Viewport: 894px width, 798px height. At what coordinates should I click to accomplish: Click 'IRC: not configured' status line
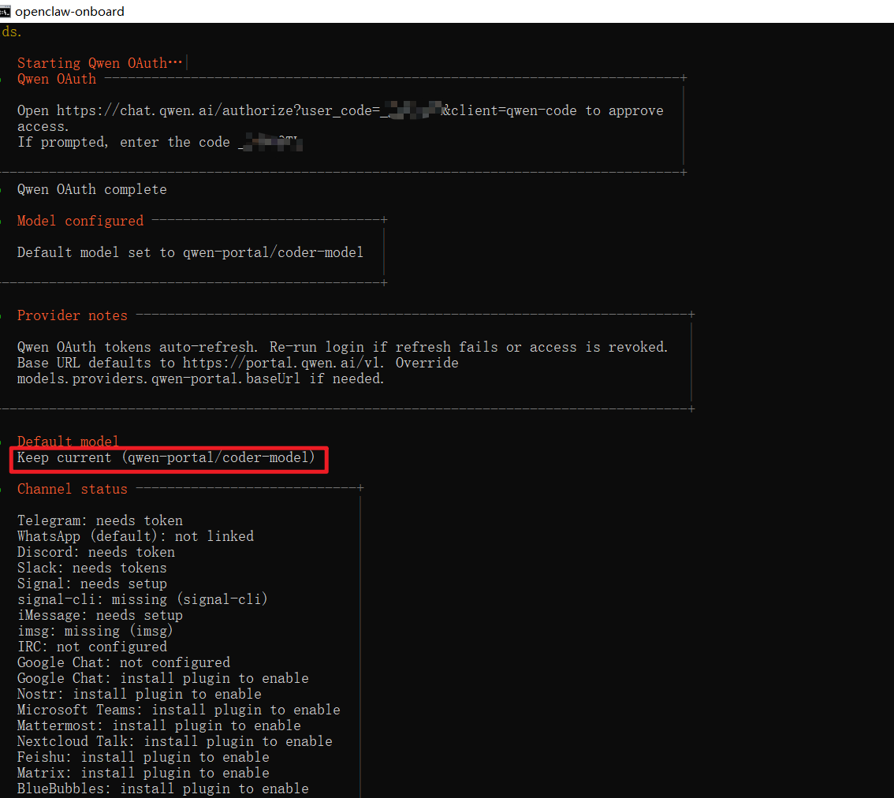91,647
